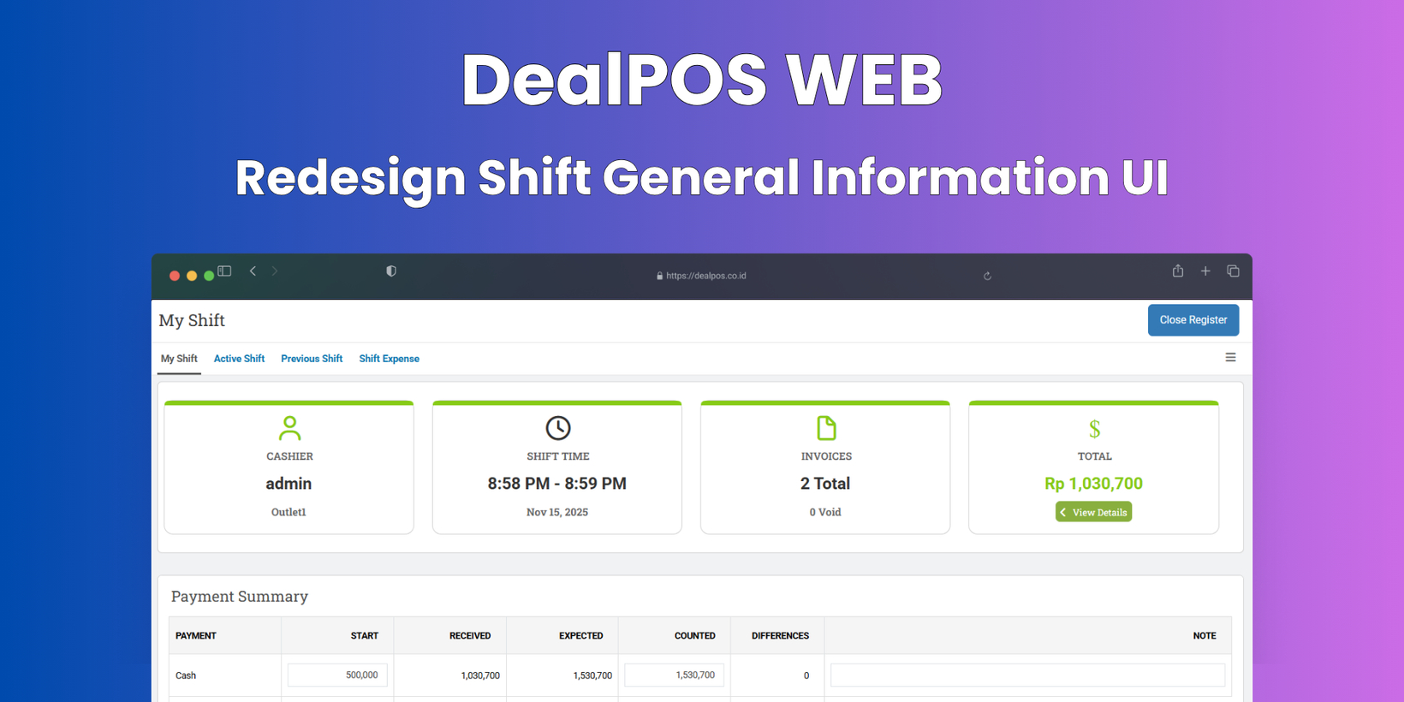Open a new tab with the plus icon
The width and height of the screenshot is (1404, 702).
point(1205,271)
